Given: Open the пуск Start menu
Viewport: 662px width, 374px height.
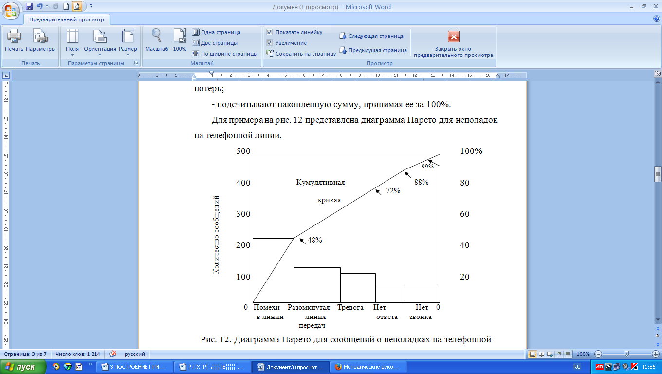Looking at the screenshot, I should [24, 367].
